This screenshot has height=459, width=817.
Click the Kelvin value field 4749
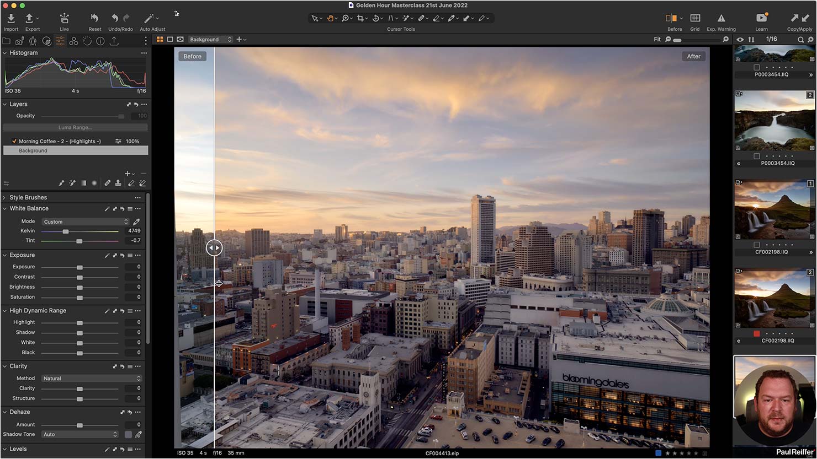[134, 231]
